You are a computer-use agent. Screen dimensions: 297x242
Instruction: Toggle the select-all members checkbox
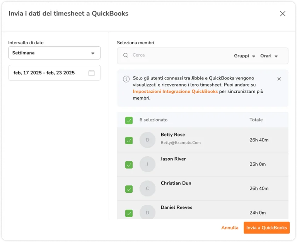[129, 120]
